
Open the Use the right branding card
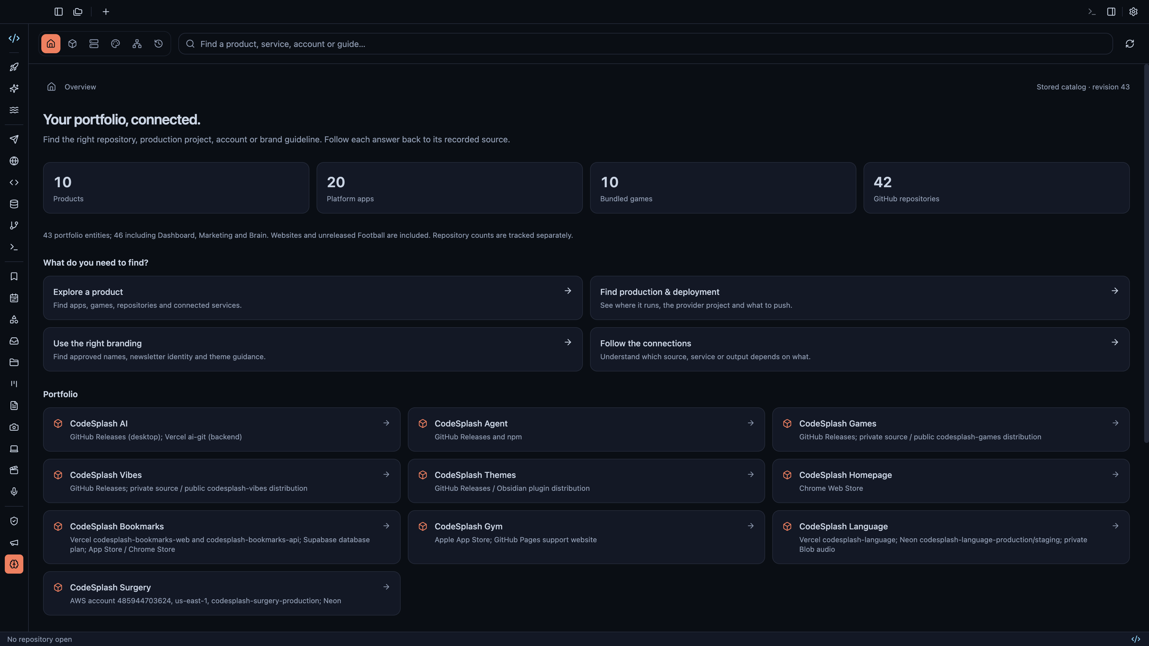[x=313, y=350]
